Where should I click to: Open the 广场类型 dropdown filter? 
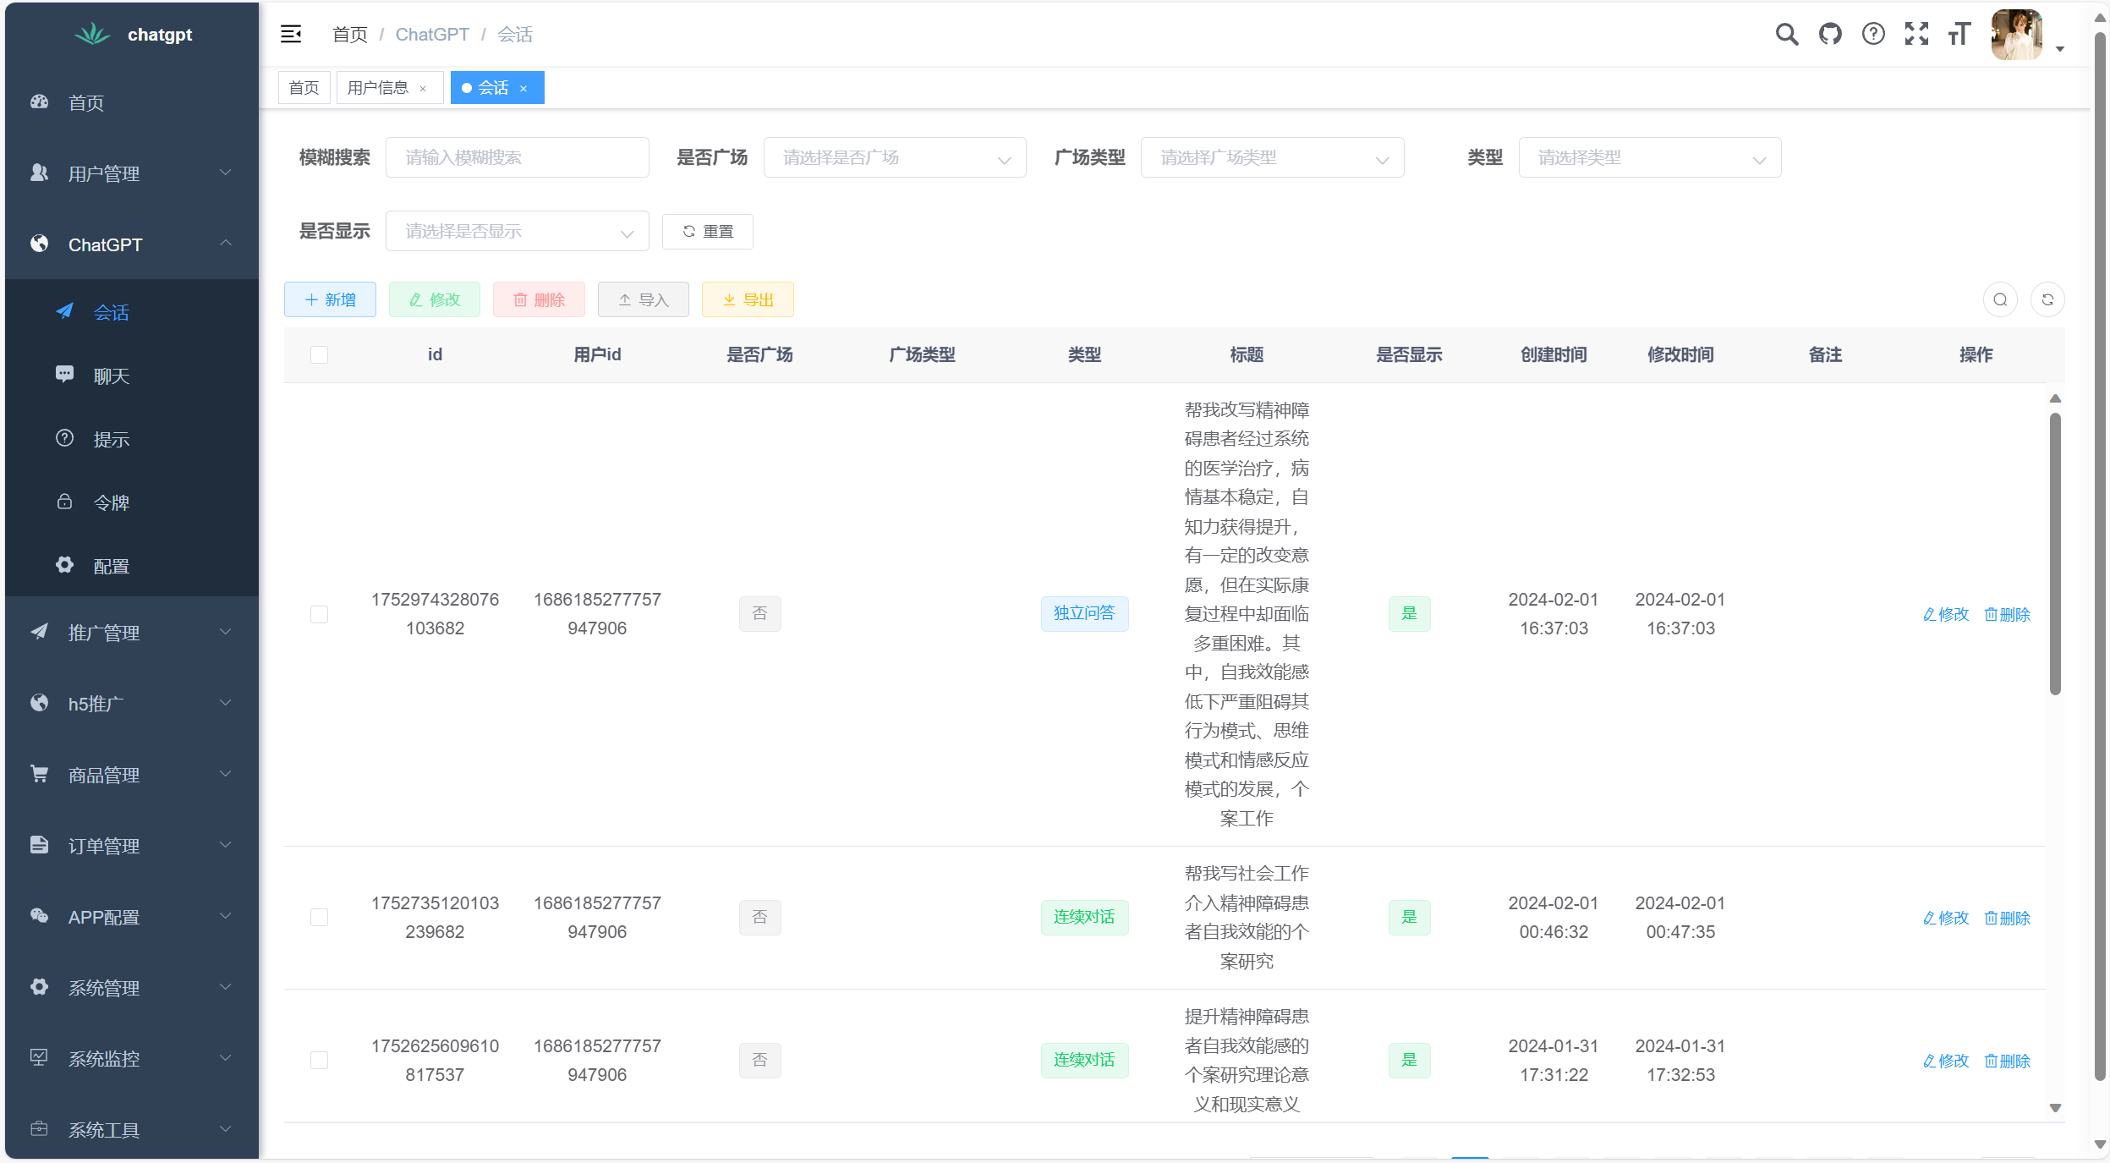pyautogui.click(x=1272, y=157)
